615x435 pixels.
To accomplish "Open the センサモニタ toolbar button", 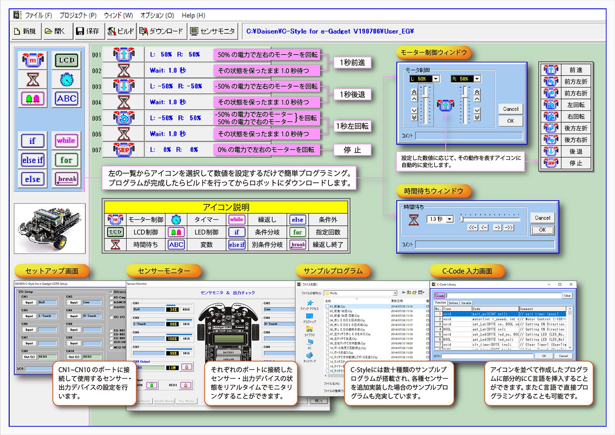I will click(x=213, y=31).
